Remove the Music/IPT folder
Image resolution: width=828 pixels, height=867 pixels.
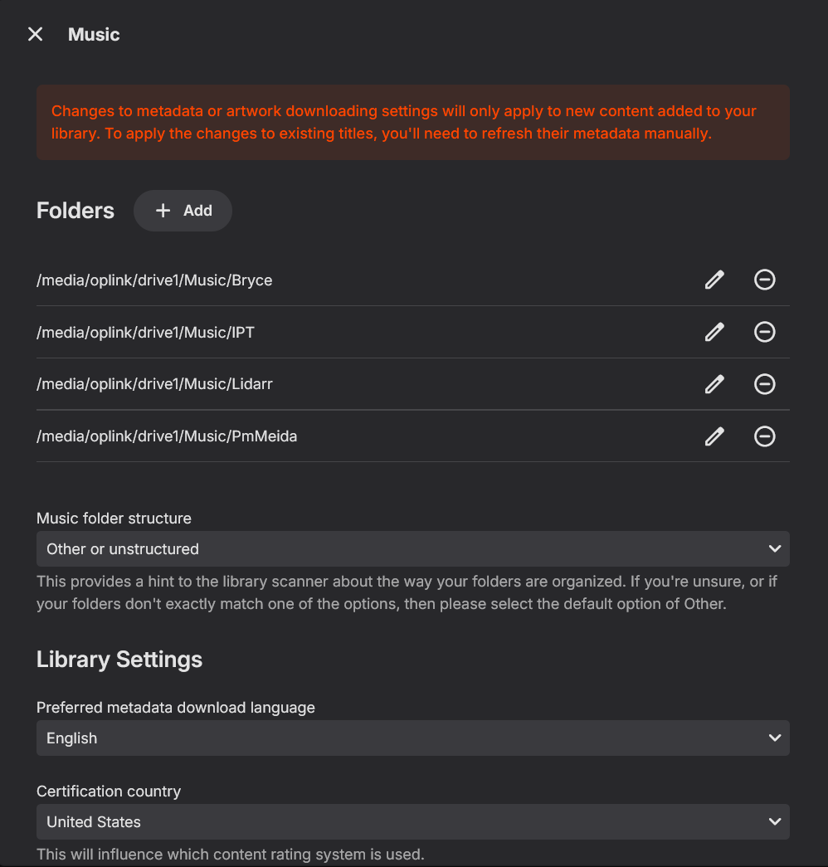coord(764,332)
